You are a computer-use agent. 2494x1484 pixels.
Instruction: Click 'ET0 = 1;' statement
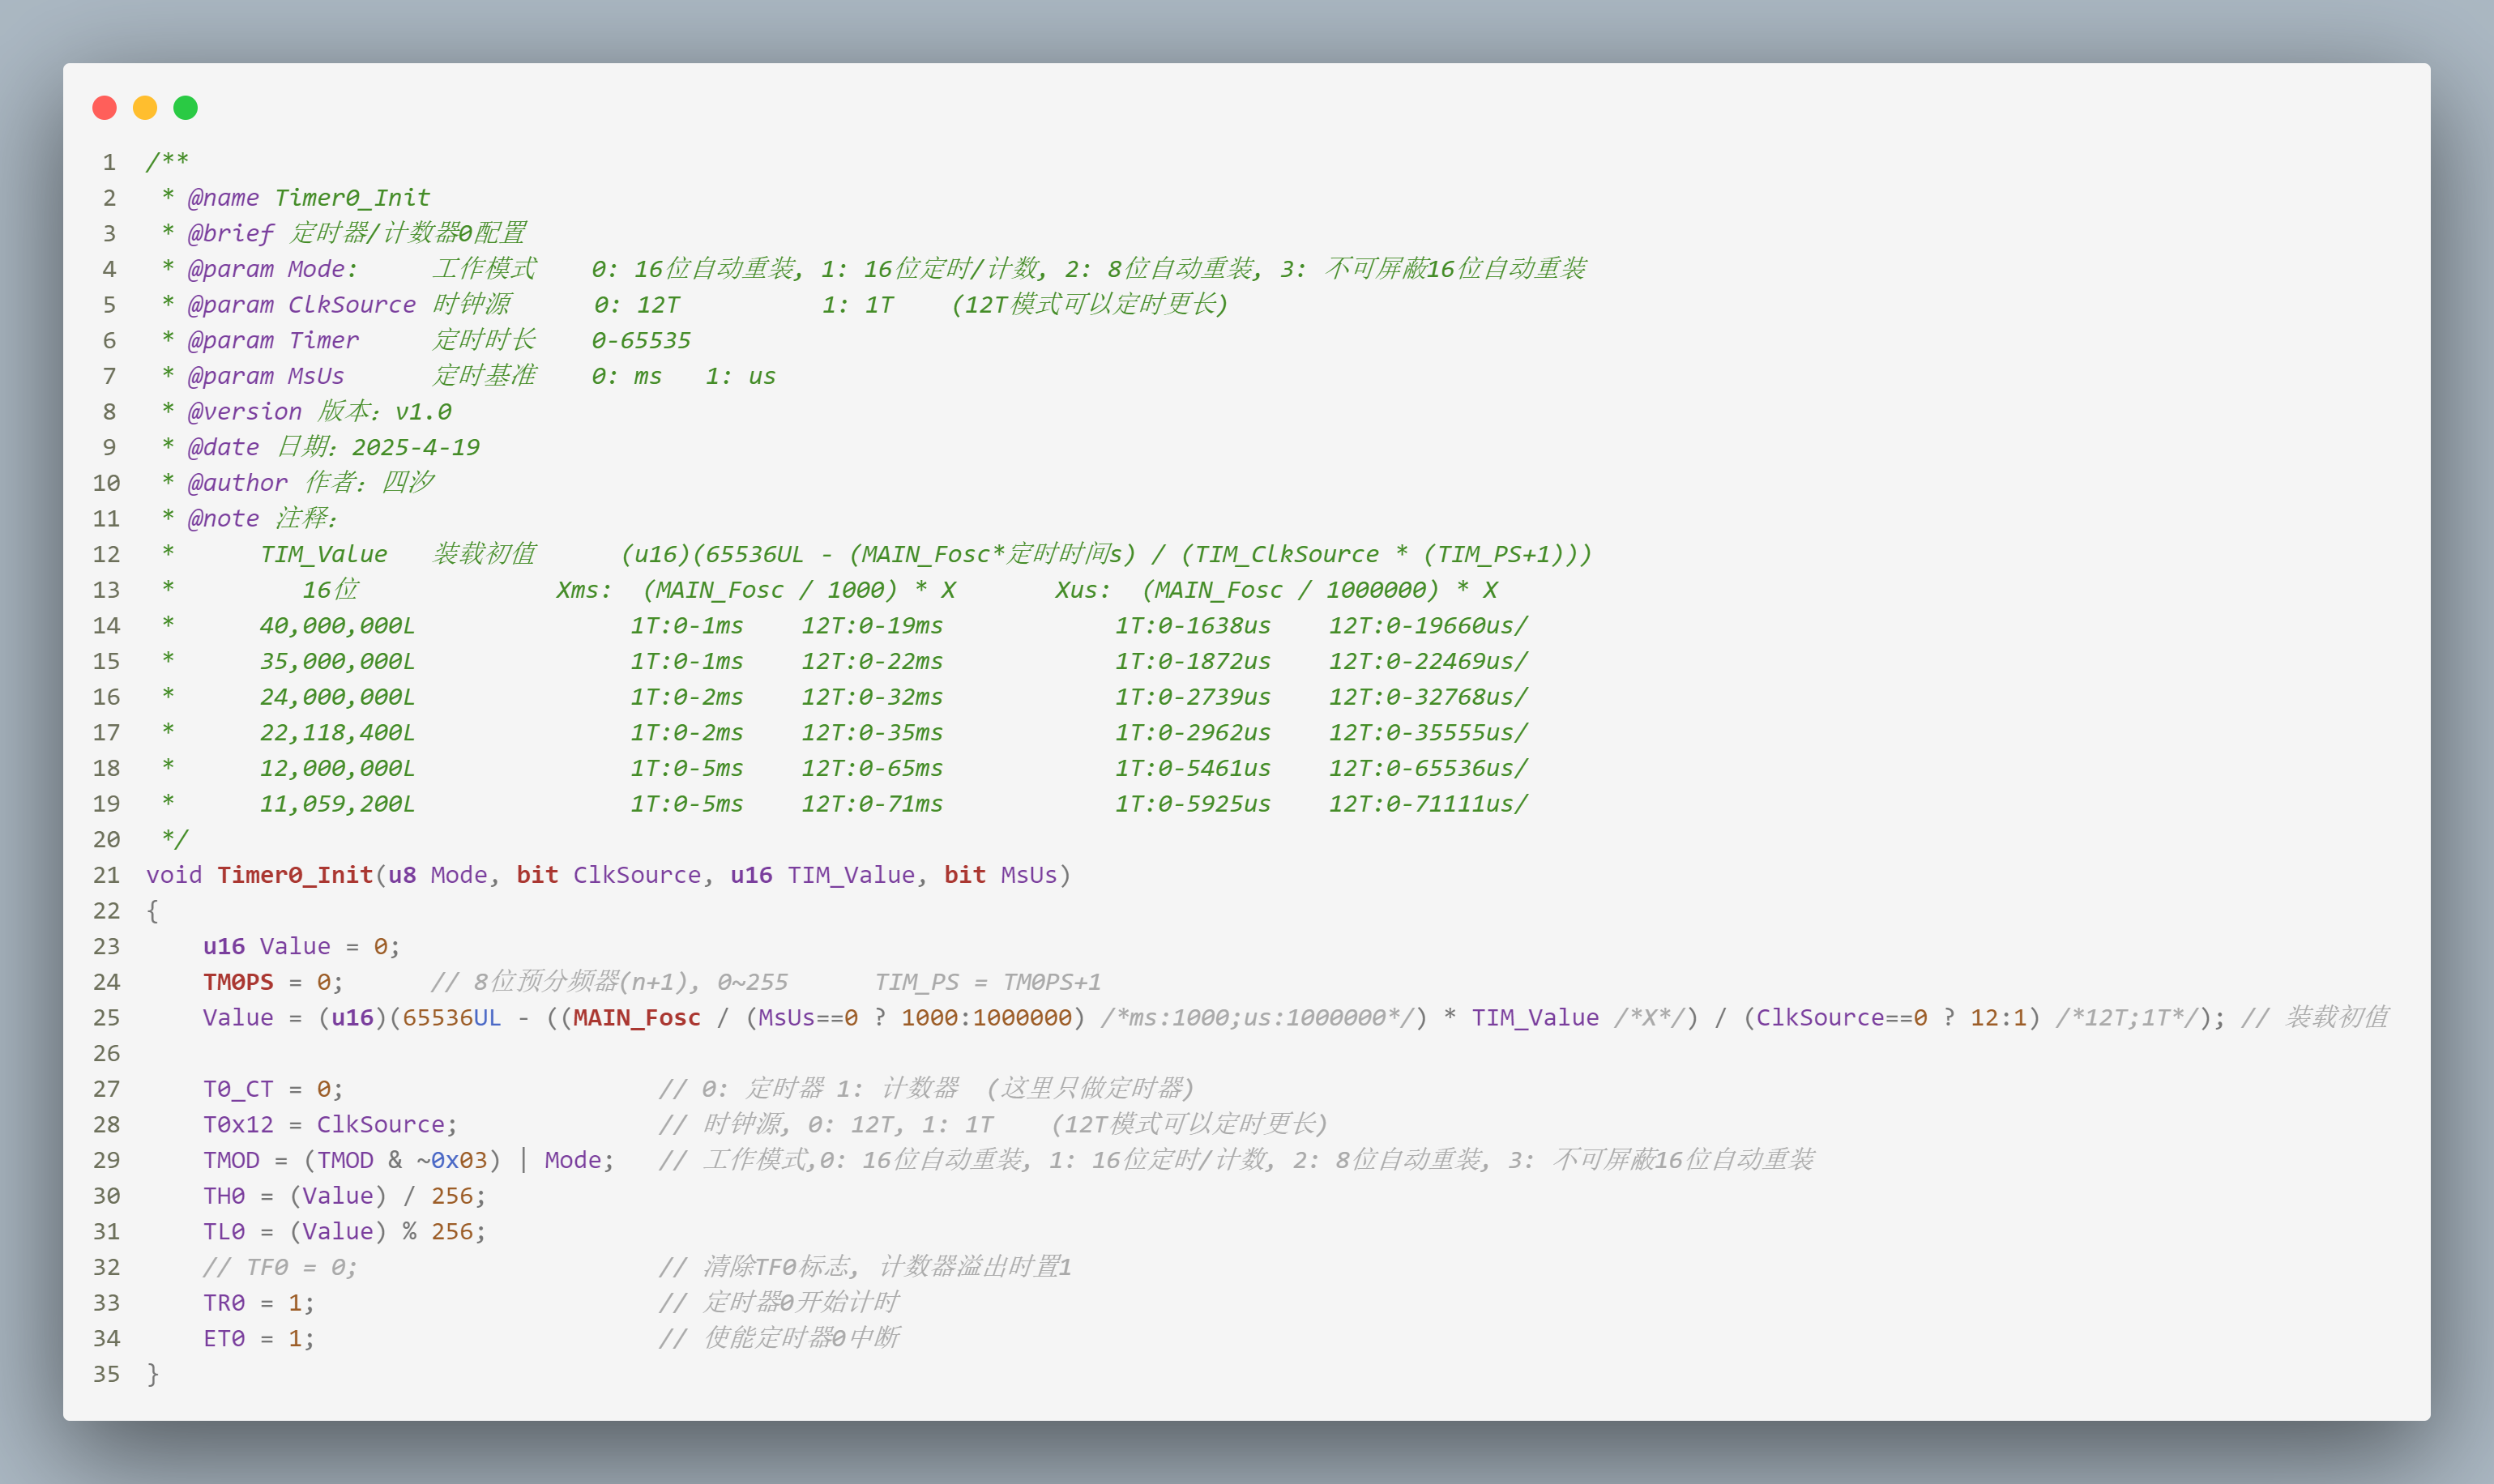(259, 1339)
